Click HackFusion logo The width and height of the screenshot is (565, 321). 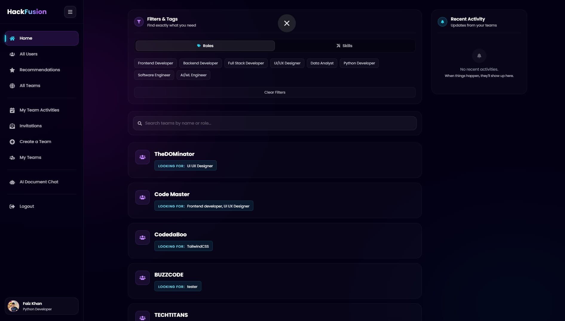point(27,12)
